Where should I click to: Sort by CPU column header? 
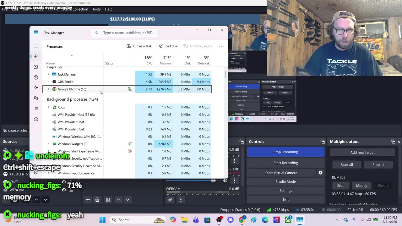144,60
